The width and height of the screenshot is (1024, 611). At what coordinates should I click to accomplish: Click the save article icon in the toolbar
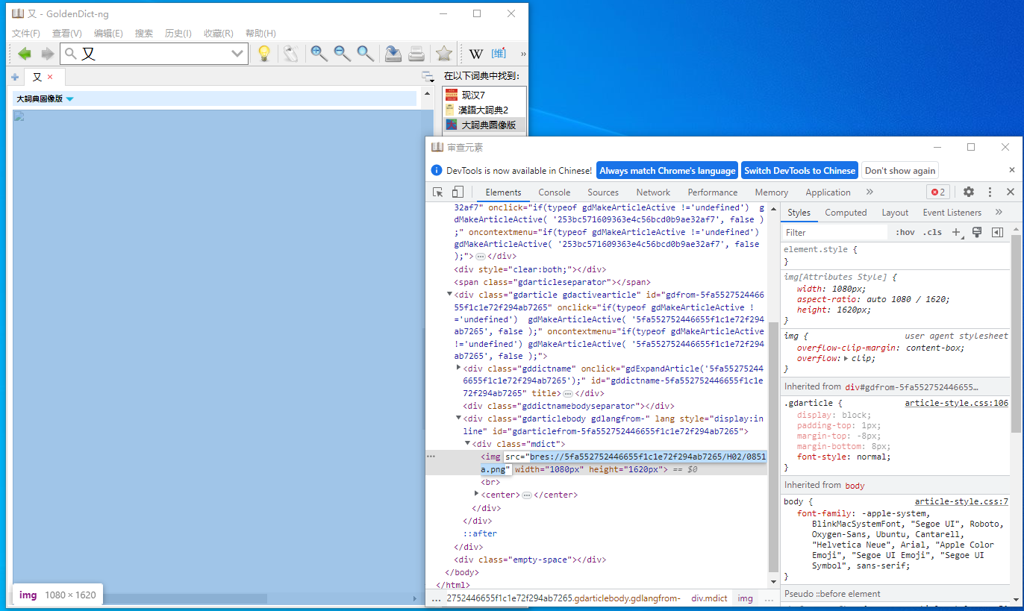(393, 53)
